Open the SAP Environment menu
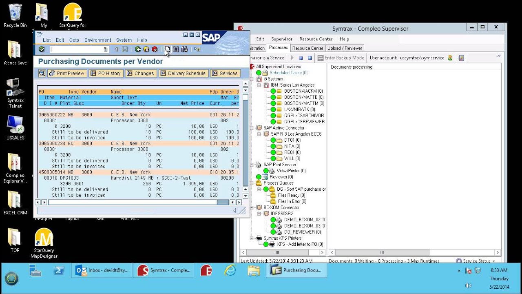The image size is (522, 294). [x=97, y=40]
